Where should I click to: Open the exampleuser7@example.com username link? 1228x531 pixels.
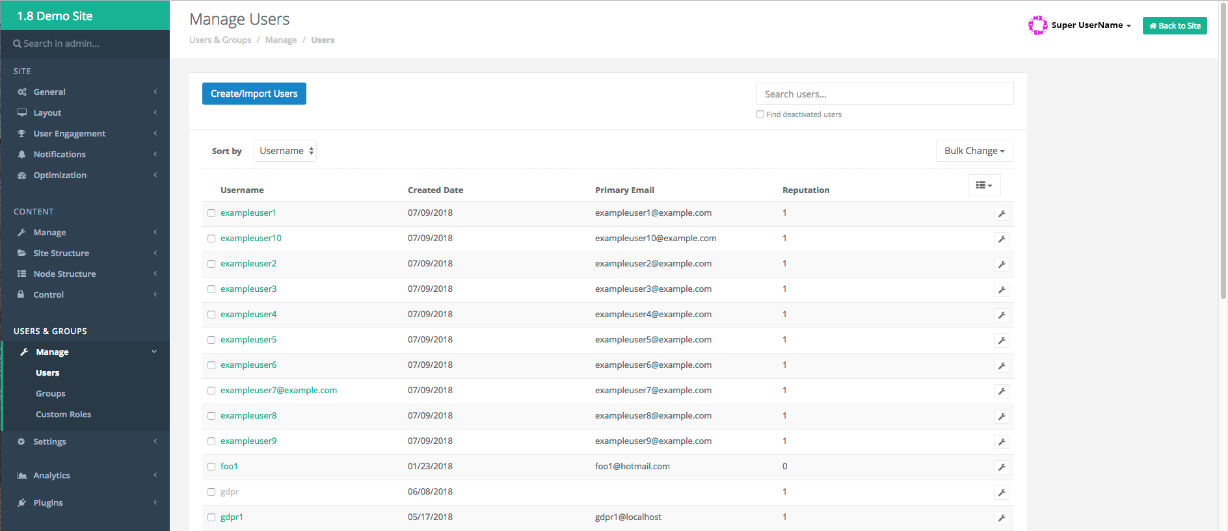pyautogui.click(x=278, y=391)
